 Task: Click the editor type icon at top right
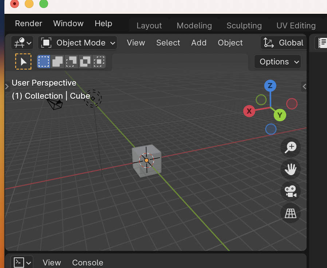[322, 43]
